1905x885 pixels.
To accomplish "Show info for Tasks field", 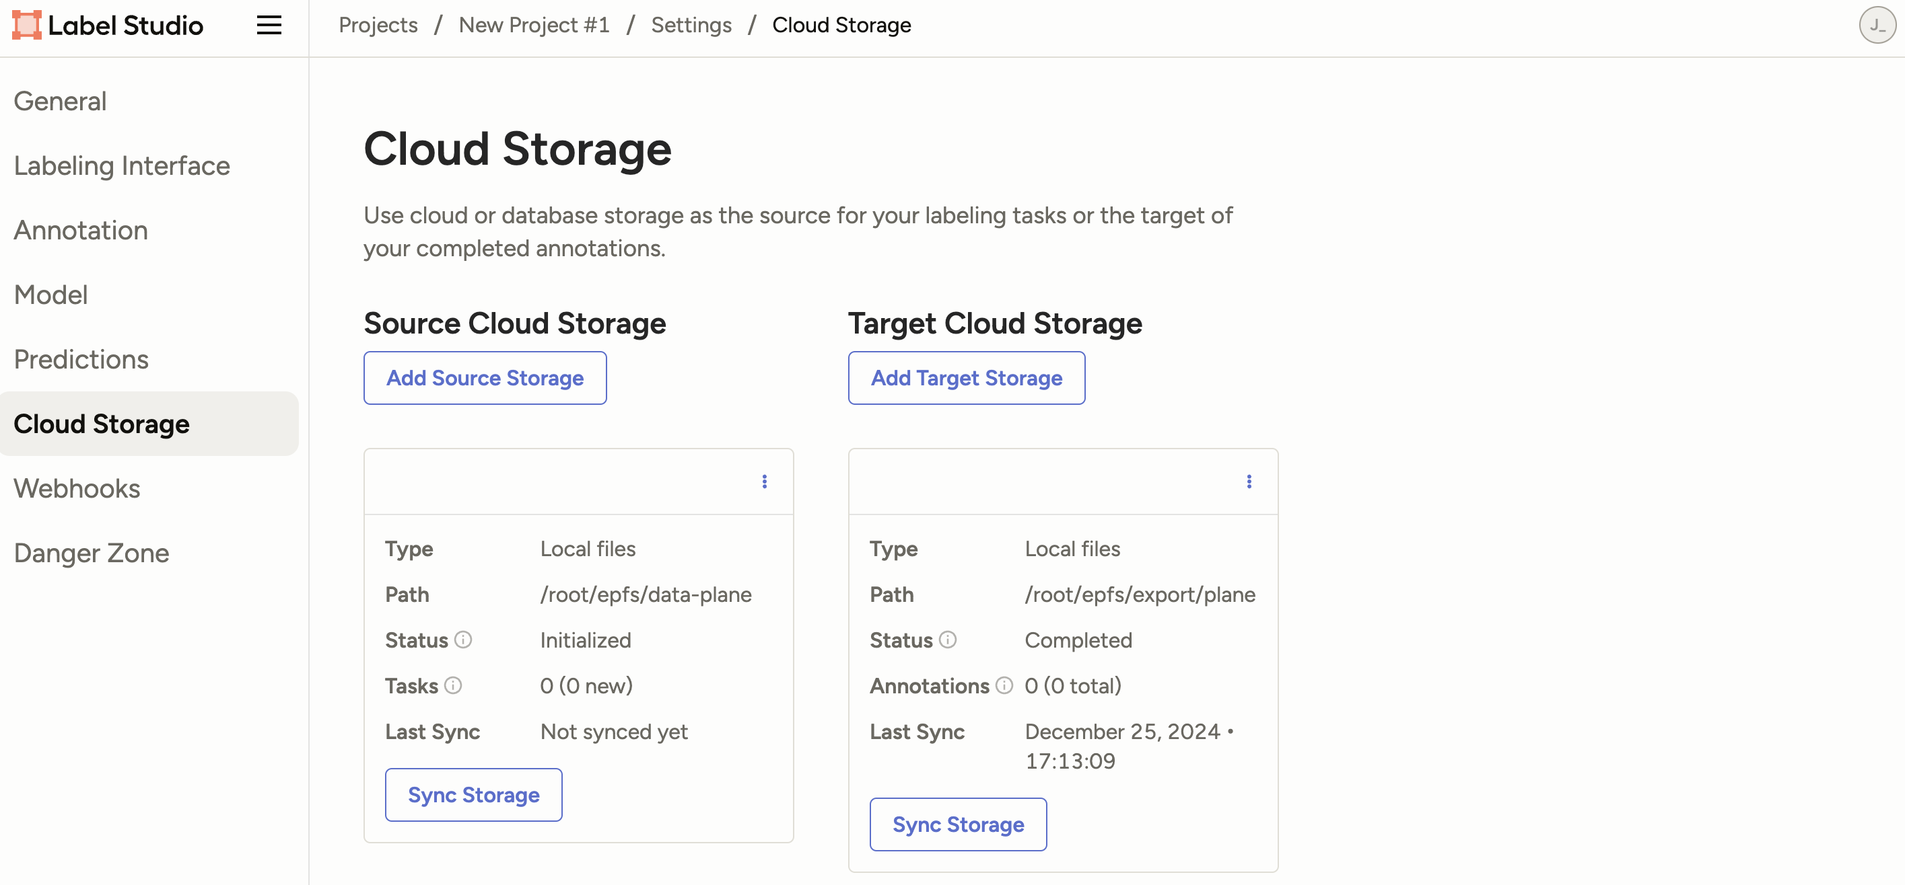I will tap(452, 685).
